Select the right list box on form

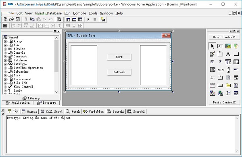[153, 65]
